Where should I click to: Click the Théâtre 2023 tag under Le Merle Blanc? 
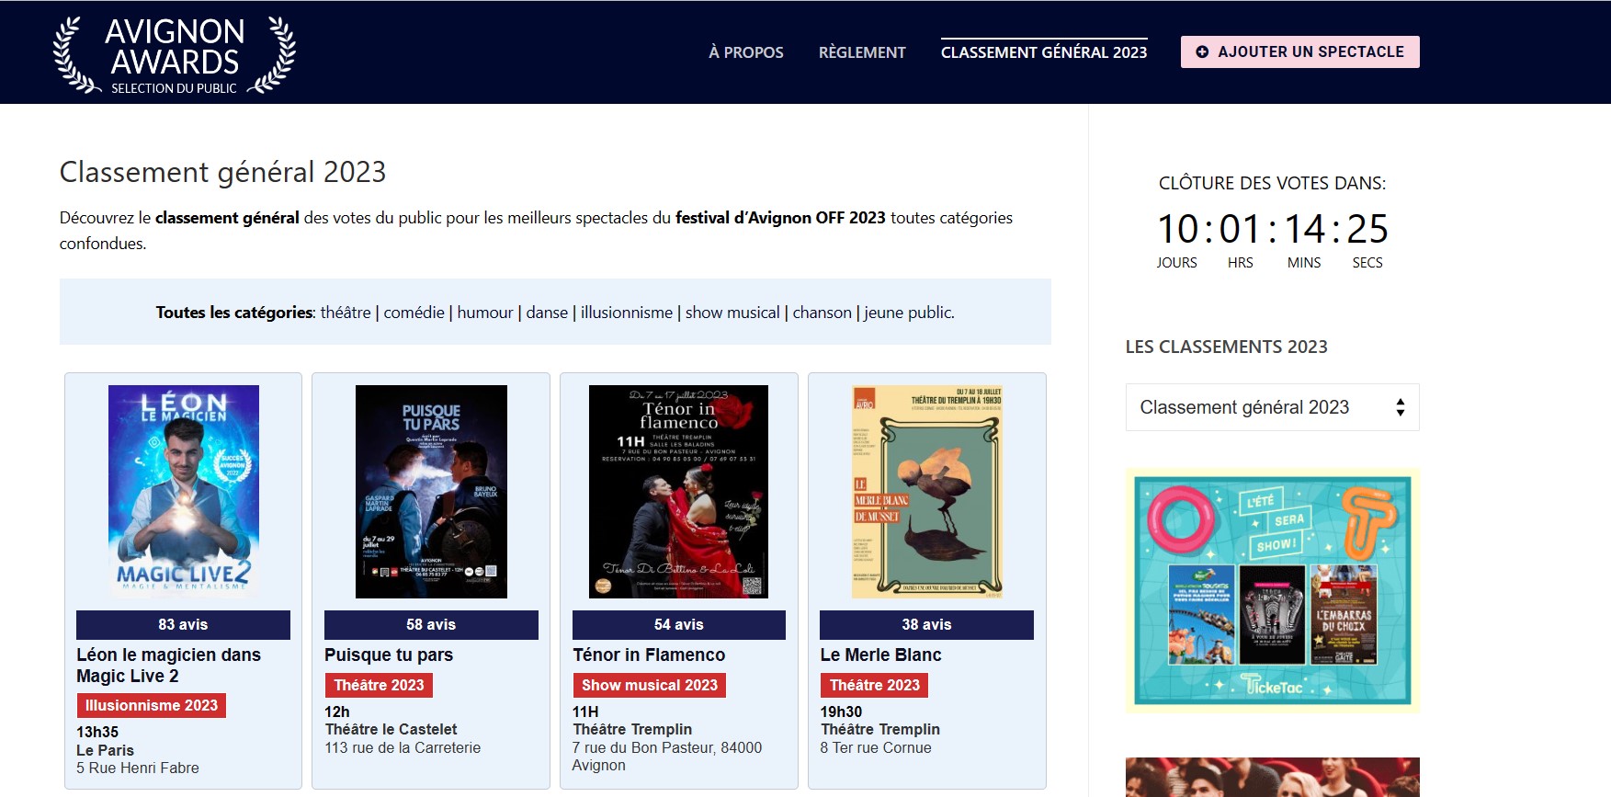tap(874, 685)
